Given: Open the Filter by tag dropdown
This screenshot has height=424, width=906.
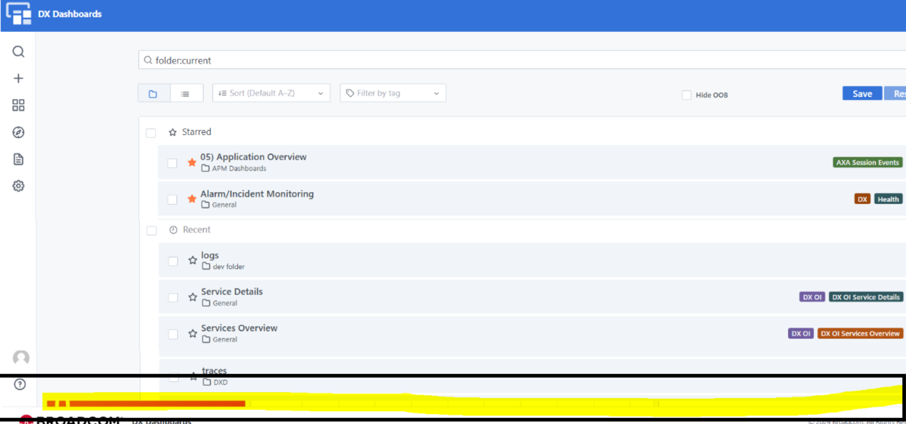Looking at the screenshot, I should coord(393,93).
